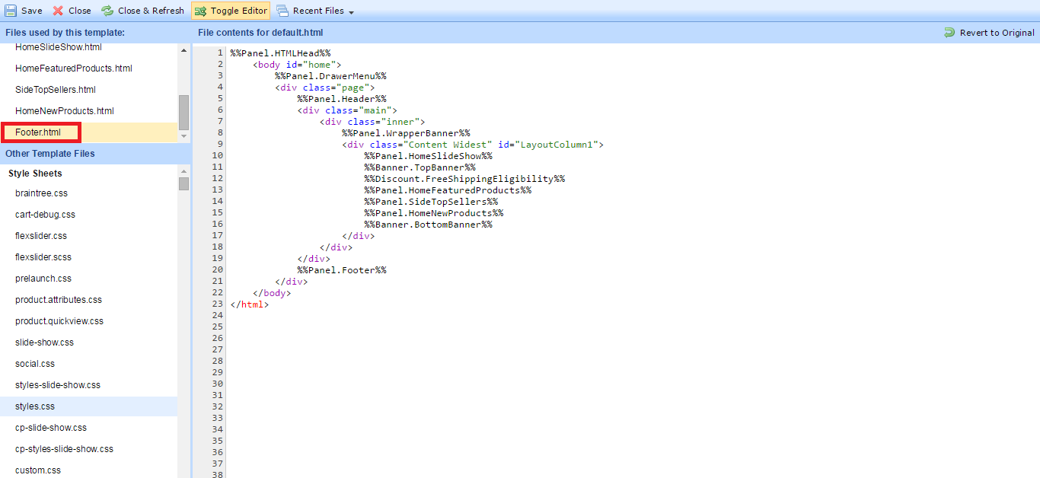Open HomeFeaturedProducts.html template file
This screenshot has height=478, width=1040.
(73, 69)
